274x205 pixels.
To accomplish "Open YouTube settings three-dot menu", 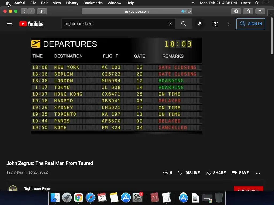I will coord(229,24).
